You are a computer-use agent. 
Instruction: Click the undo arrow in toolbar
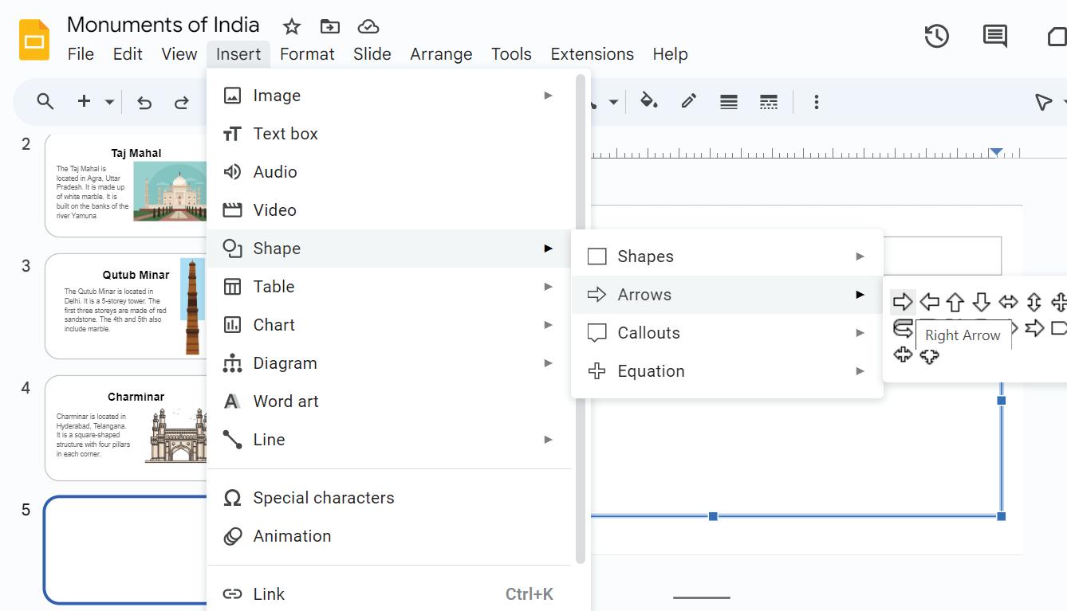144,102
